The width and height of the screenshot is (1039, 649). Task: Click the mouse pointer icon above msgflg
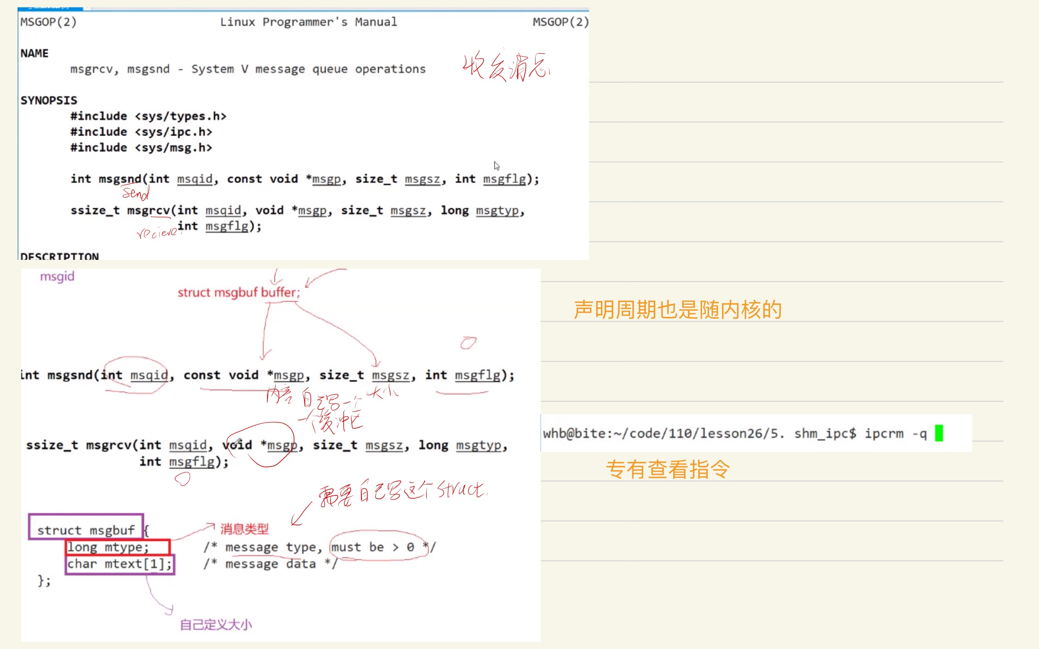click(496, 166)
